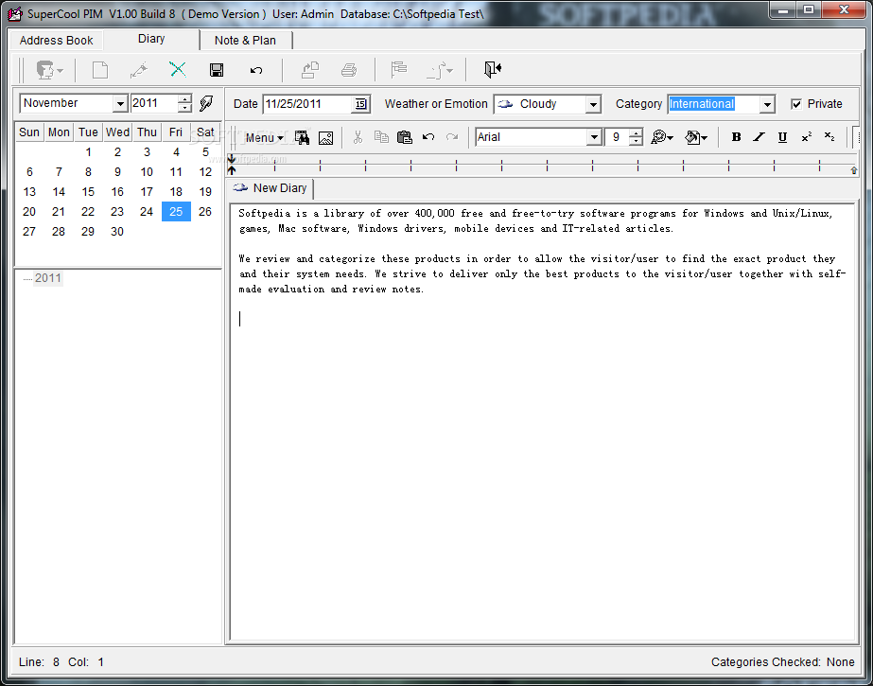Toggle underline formatting
The image size is (873, 686).
pos(782,137)
